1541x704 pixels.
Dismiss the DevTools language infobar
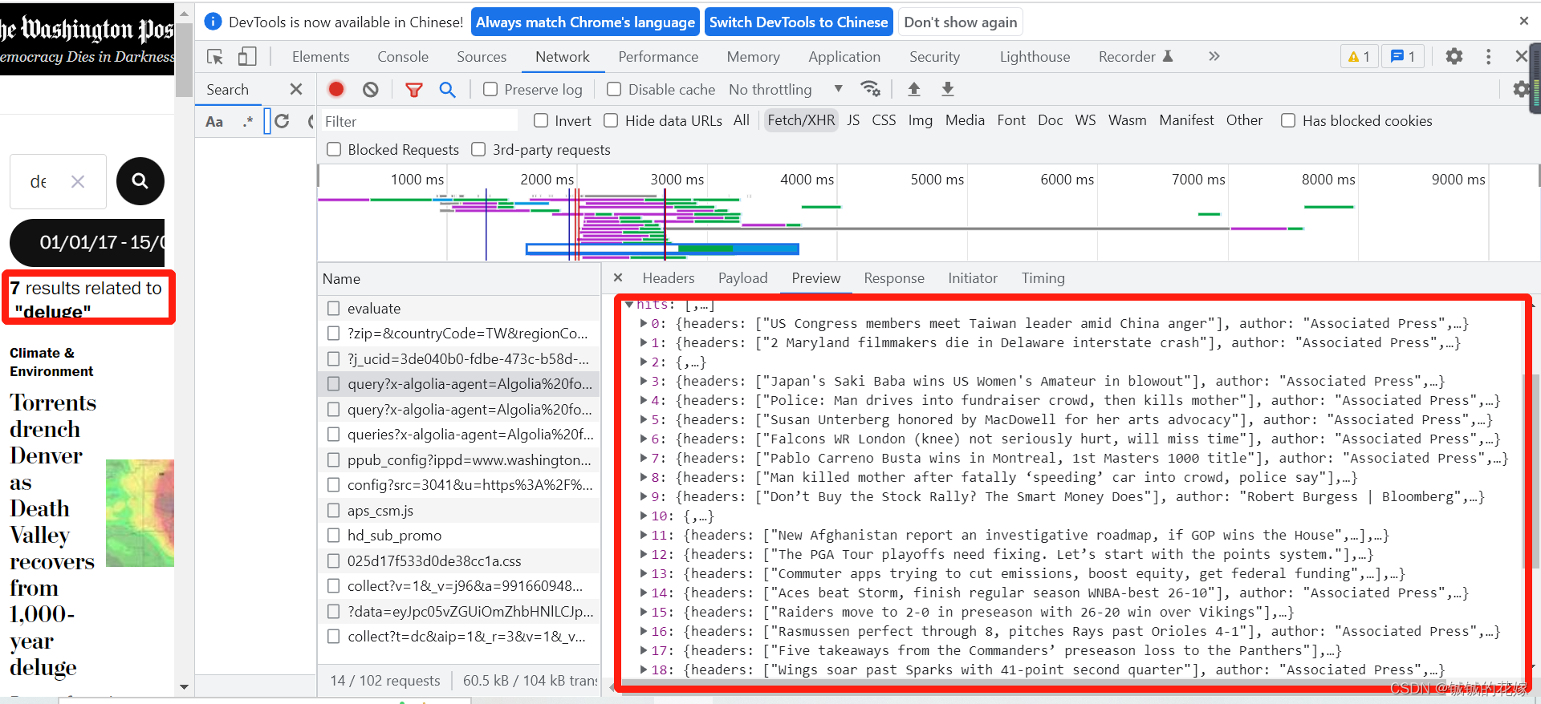coord(1523,21)
